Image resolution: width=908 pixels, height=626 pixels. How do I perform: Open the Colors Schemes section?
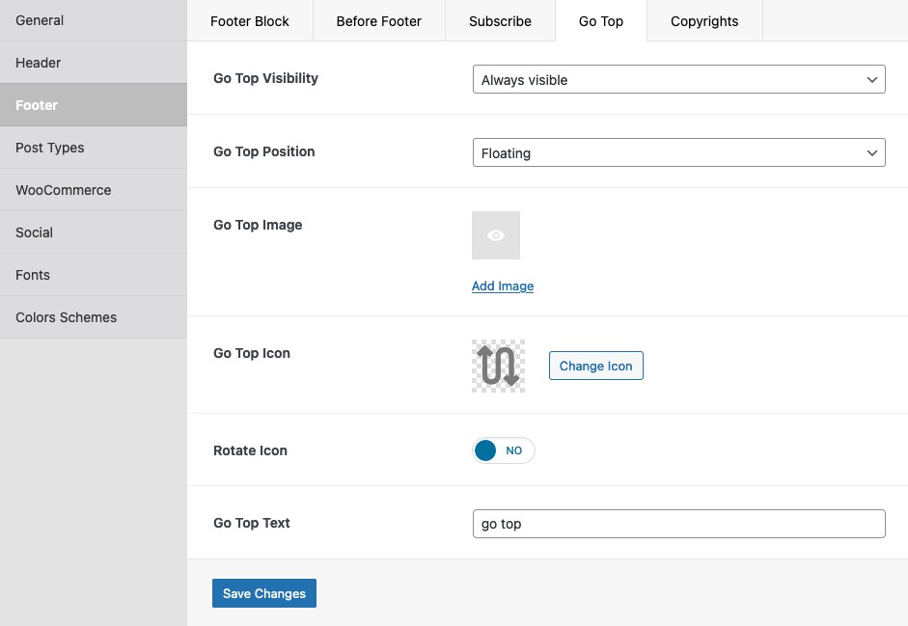[94, 317]
